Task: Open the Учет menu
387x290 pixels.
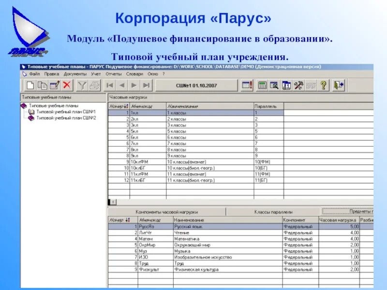Action: (96, 74)
